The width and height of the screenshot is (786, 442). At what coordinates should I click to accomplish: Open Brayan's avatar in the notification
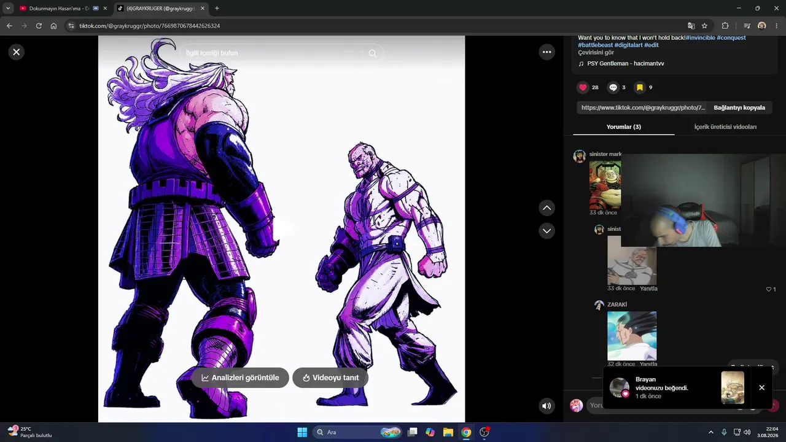(x=619, y=387)
